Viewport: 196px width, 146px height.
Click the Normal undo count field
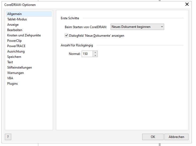coord(87,54)
